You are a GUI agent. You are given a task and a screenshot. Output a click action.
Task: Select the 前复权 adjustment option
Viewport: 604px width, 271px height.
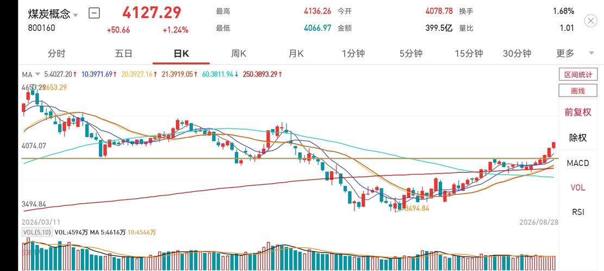(578, 112)
